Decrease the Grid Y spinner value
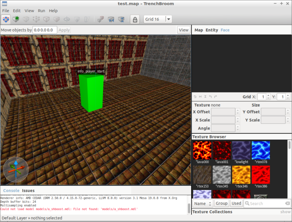Image resolution: width=292 pixels, height=222 pixels. pyautogui.click(x=288, y=98)
